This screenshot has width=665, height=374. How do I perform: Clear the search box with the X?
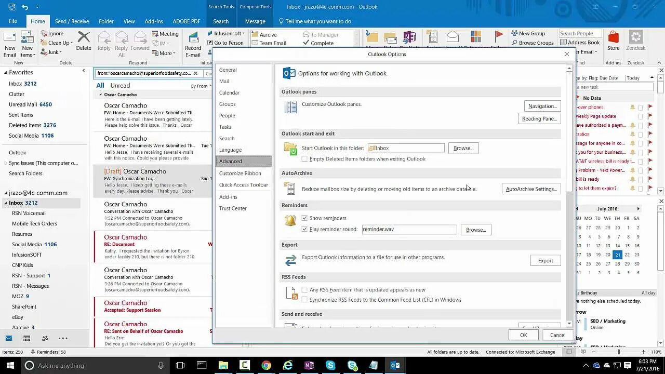pyautogui.click(x=195, y=73)
